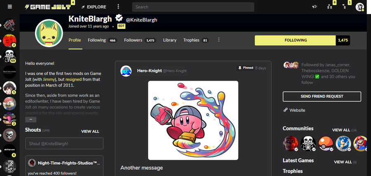Open the megaphone announcements icon
The width and height of the screenshot is (371, 176).
pyautogui.click(x=315, y=7)
